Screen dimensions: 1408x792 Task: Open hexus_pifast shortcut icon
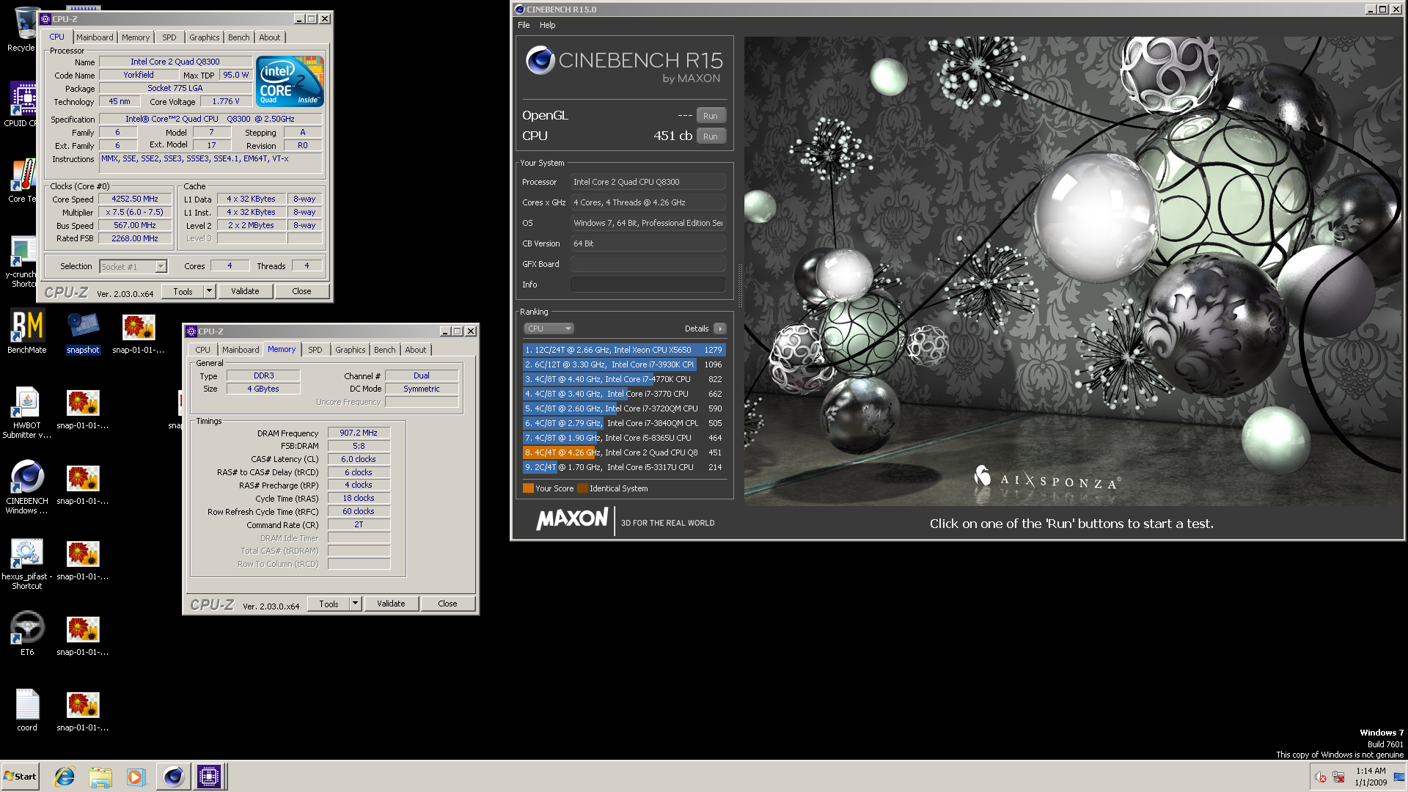(x=27, y=563)
